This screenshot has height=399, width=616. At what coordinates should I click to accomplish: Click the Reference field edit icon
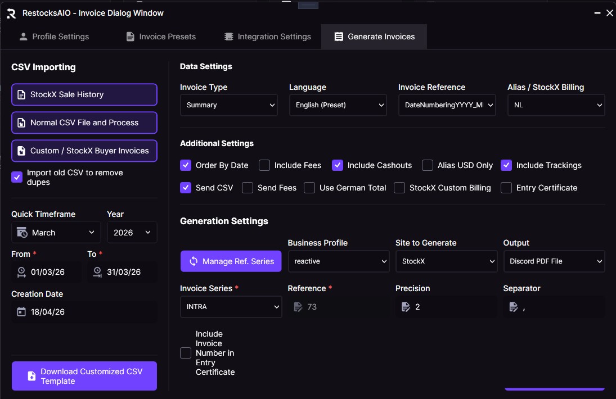point(298,307)
